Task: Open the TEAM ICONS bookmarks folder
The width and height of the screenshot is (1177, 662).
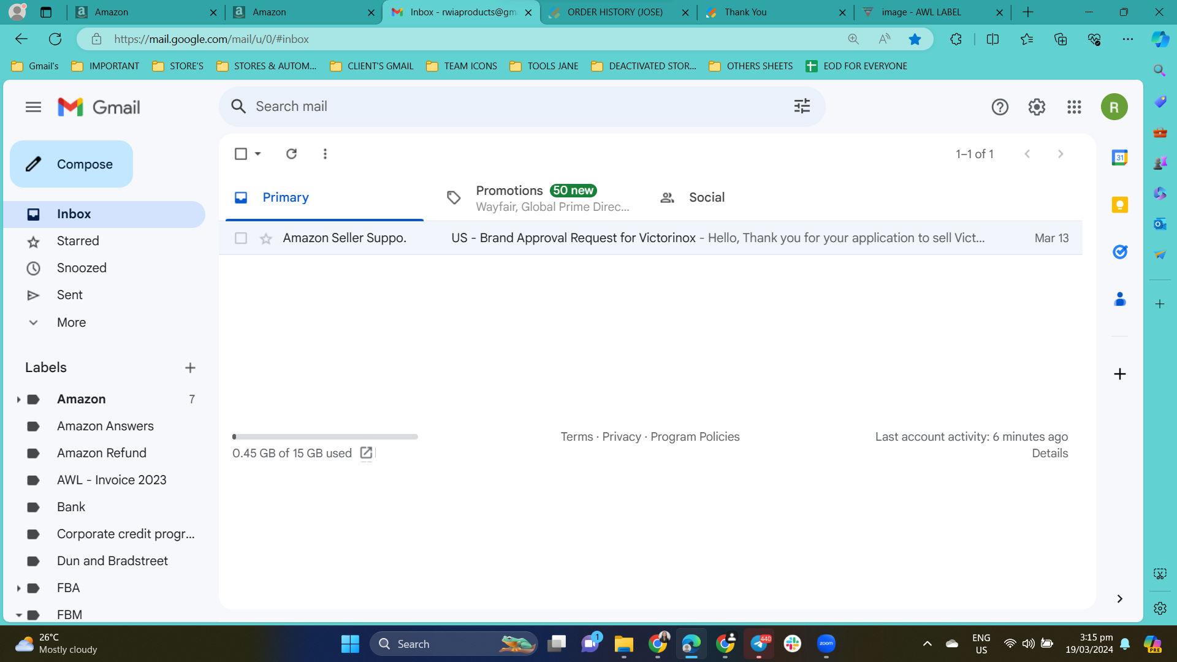Action: [462, 66]
